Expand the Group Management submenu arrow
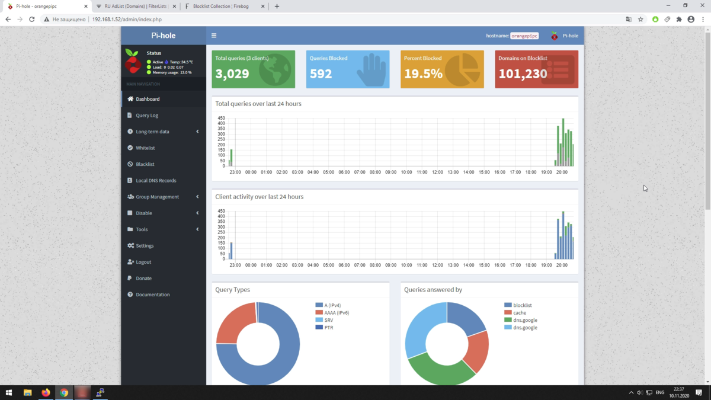711x400 pixels. (x=197, y=197)
